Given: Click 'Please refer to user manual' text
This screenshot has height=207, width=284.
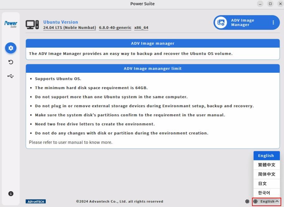Looking at the screenshot, I should click(71, 142).
